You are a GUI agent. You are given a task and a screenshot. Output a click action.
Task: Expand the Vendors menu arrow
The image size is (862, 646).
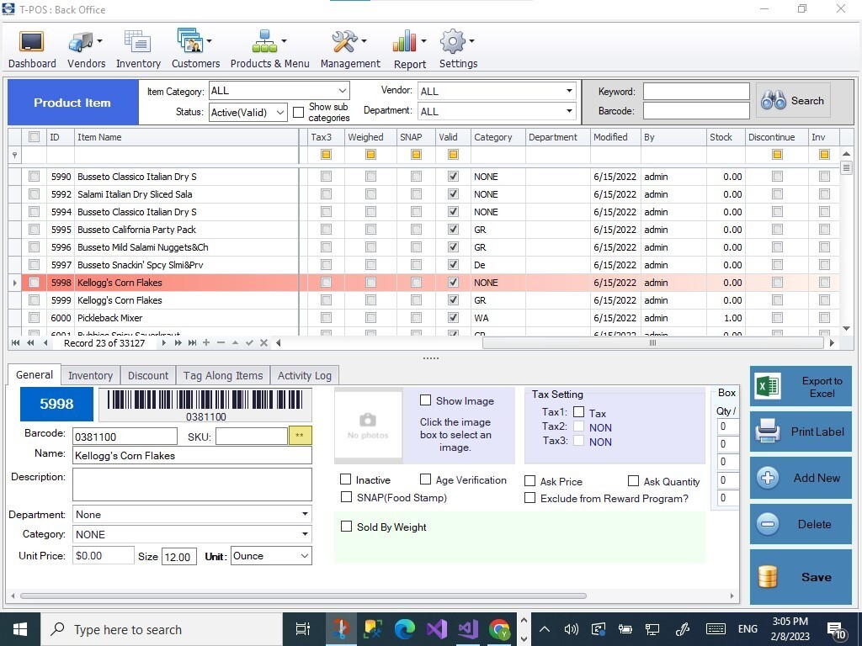click(99, 40)
